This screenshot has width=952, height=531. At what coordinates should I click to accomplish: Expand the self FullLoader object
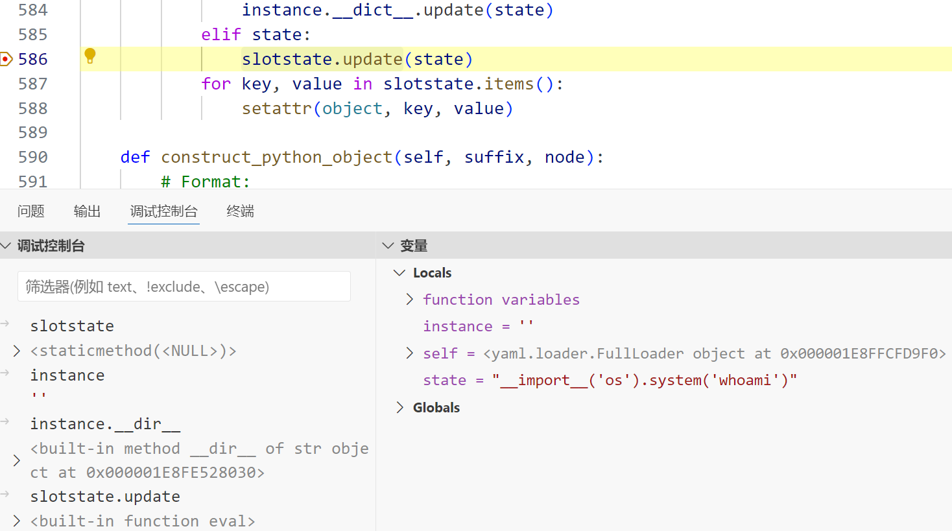[410, 353]
